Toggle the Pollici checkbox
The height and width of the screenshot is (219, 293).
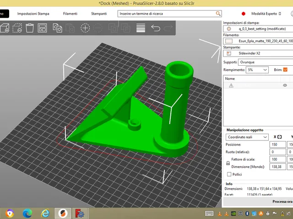point(229,174)
